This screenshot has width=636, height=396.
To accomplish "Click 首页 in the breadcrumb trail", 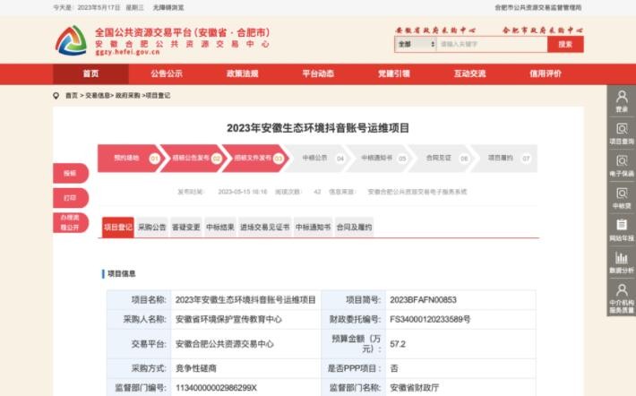I will [x=72, y=96].
